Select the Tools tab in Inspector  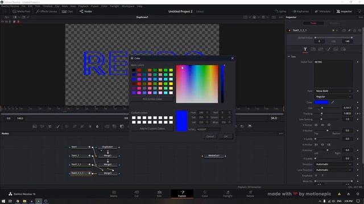(x=313, y=23)
